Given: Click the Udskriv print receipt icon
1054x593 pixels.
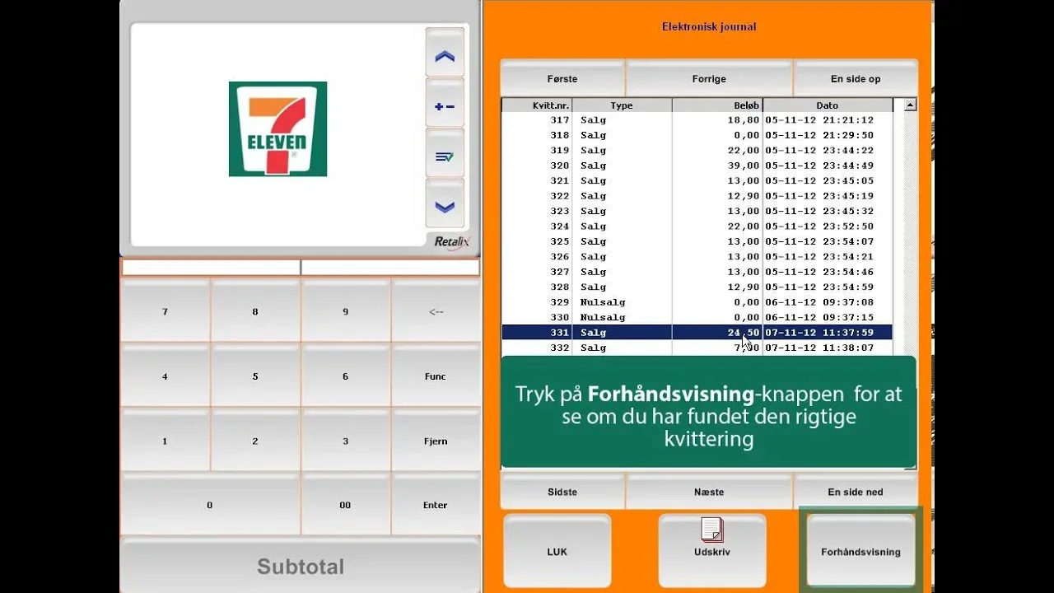Looking at the screenshot, I should tap(711, 530).
